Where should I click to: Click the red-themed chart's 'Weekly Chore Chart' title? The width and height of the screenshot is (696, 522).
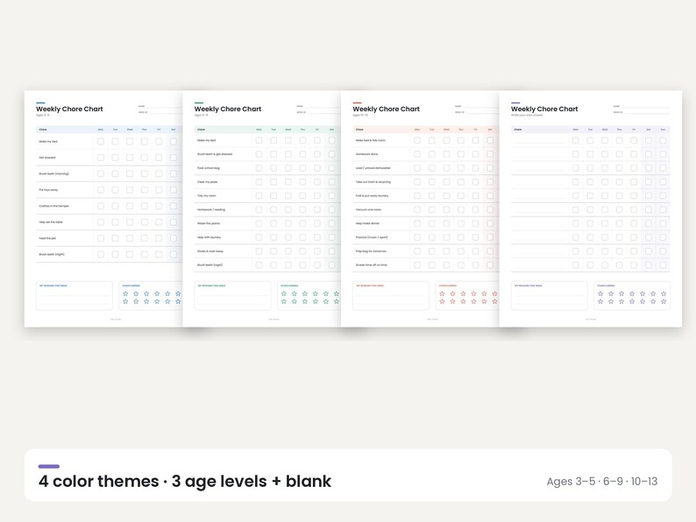387,109
